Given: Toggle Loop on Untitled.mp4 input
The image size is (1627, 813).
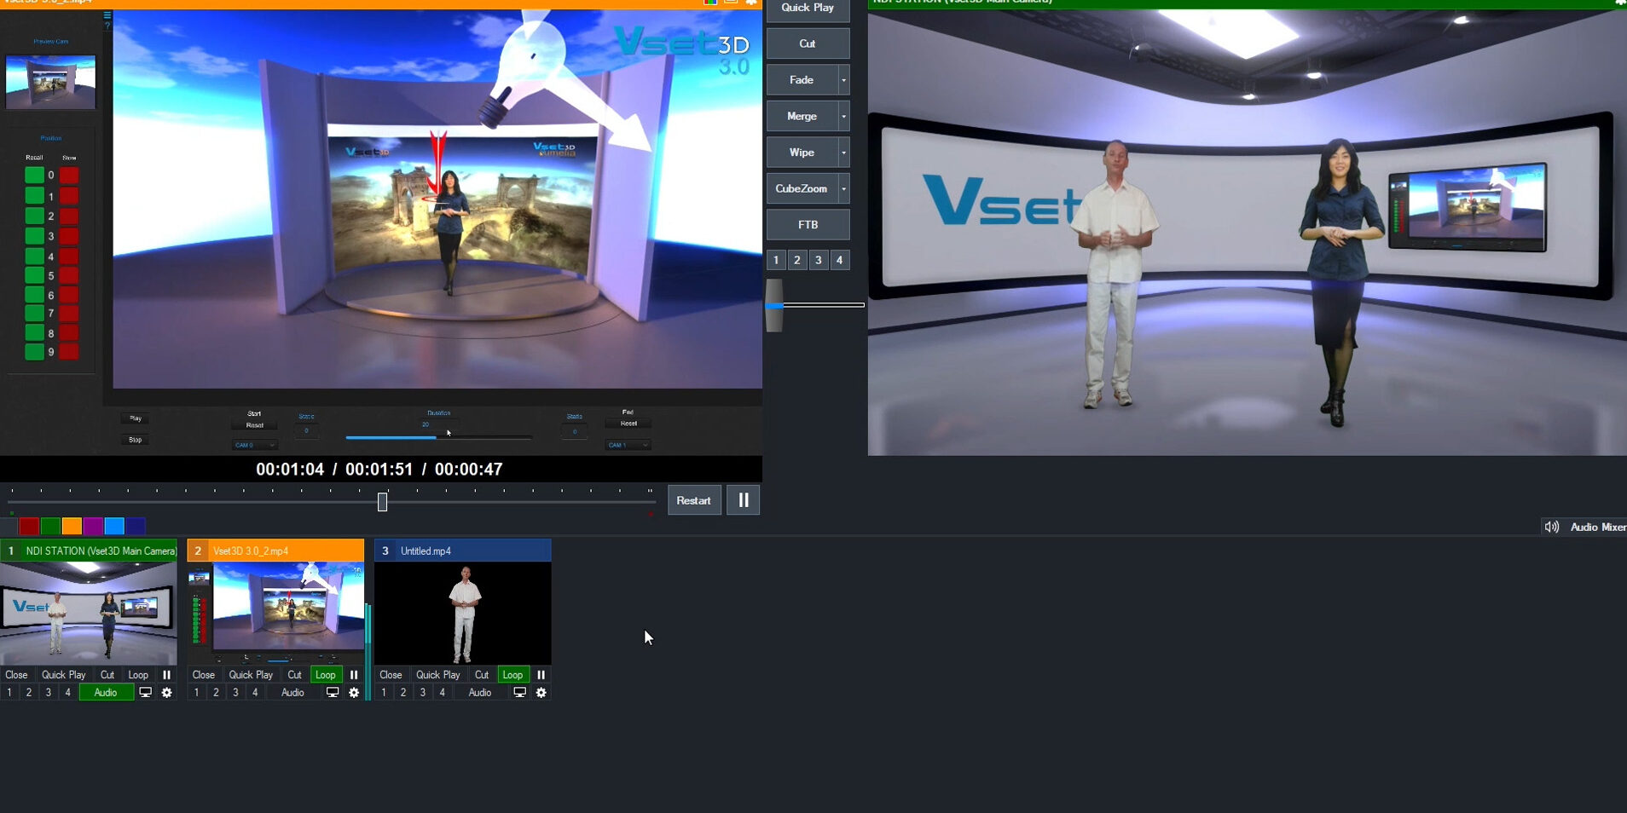Looking at the screenshot, I should click(x=512, y=675).
